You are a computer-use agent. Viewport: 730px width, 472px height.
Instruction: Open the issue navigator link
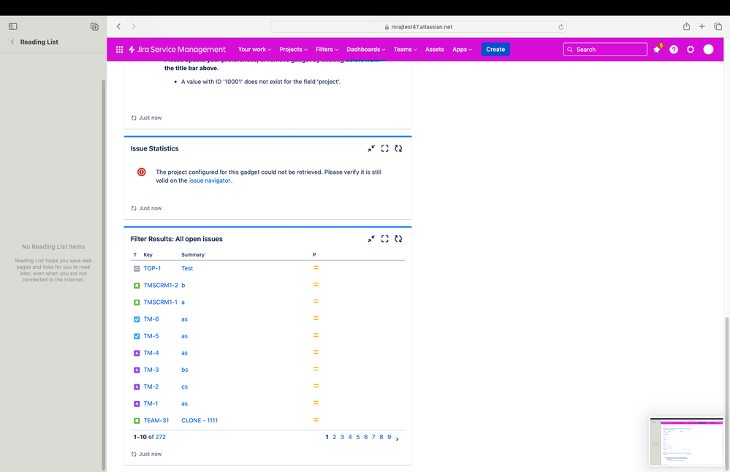pos(210,180)
